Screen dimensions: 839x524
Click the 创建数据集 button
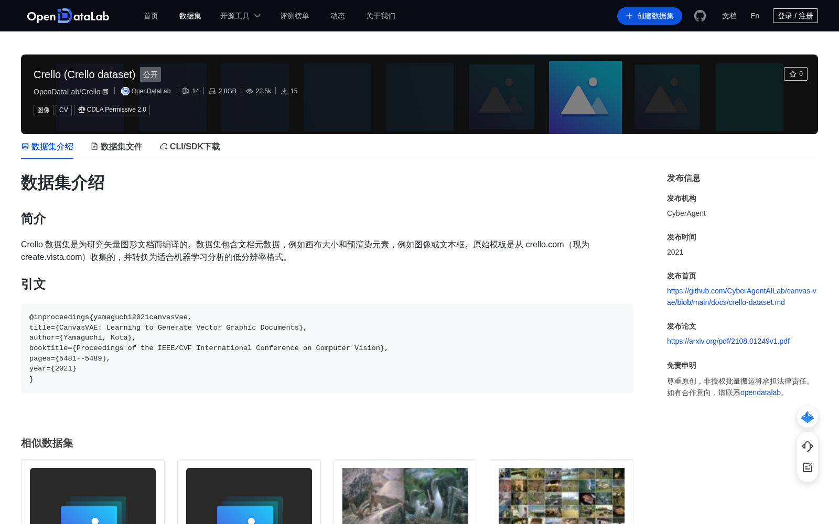[x=650, y=16]
